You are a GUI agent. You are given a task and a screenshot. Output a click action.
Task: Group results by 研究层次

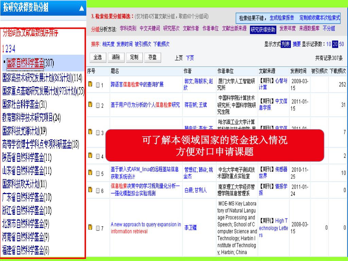click(x=171, y=29)
